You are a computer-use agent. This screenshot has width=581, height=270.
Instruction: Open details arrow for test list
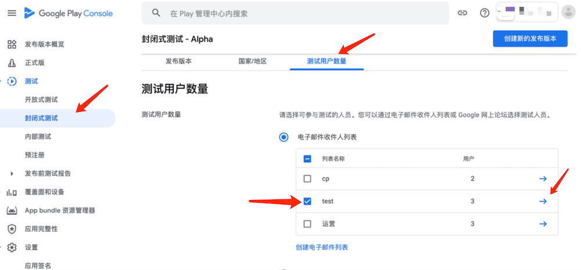click(x=543, y=201)
